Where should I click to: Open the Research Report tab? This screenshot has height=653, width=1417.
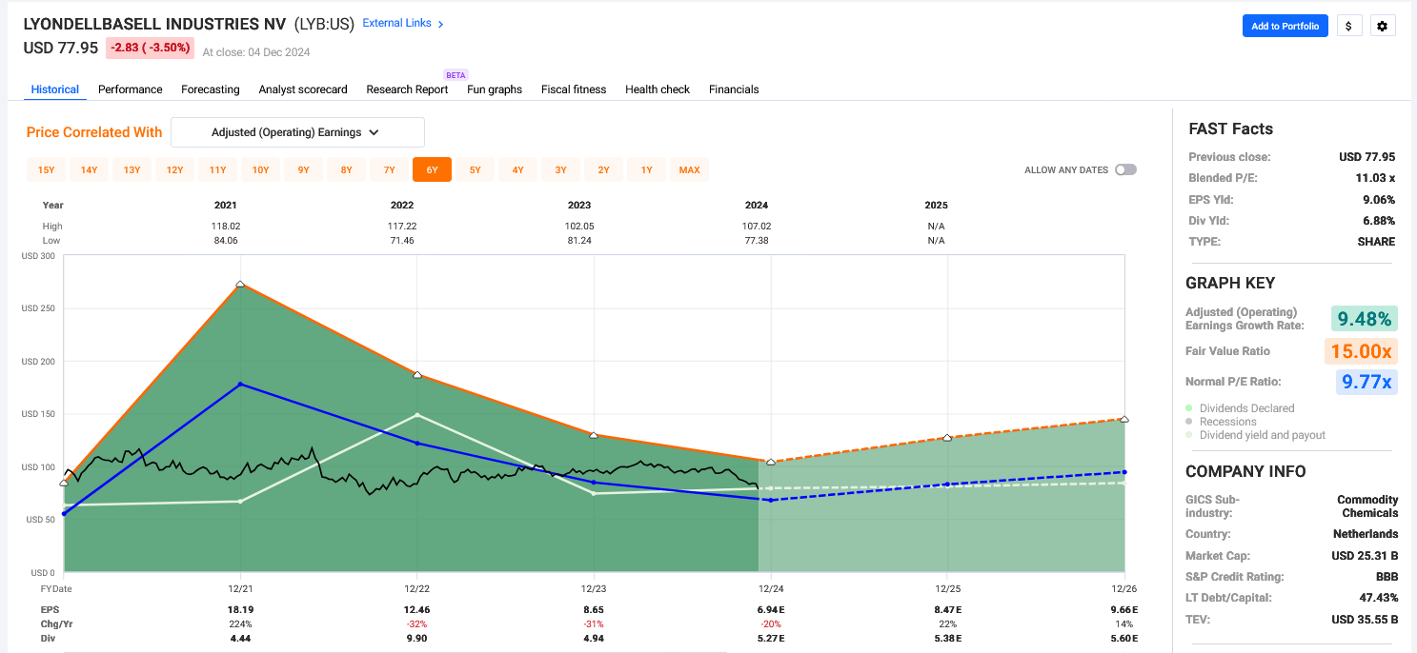pos(407,89)
